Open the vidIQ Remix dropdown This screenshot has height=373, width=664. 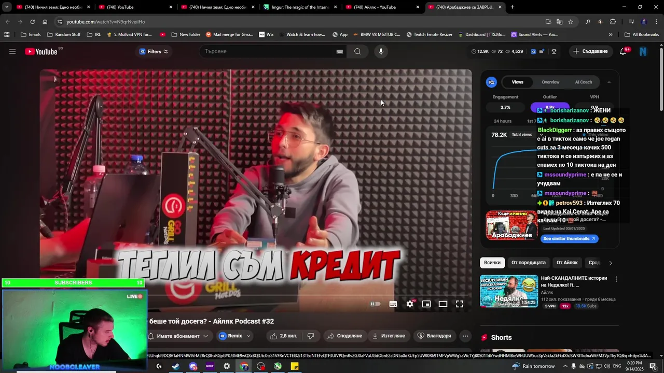tap(235, 336)
